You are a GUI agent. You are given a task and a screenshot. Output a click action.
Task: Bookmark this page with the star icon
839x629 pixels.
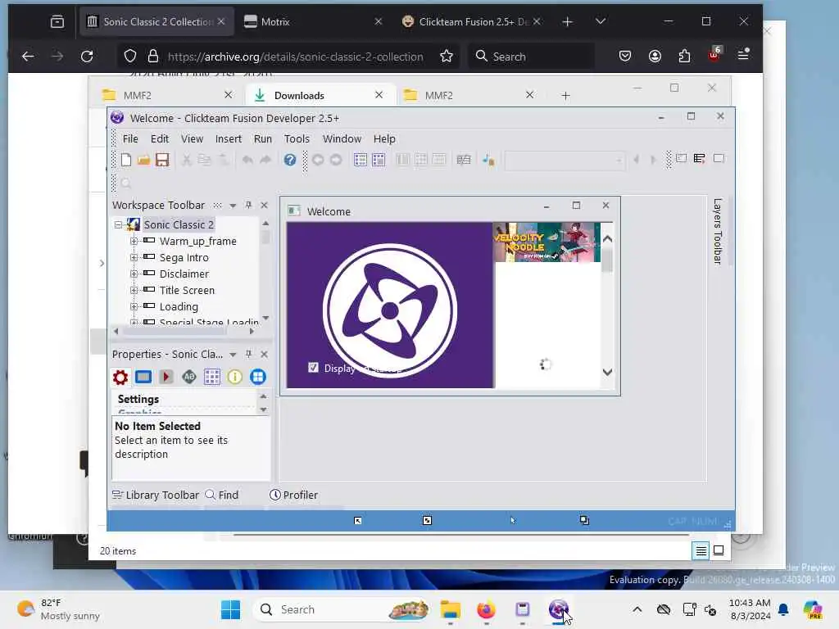[447, 57]
